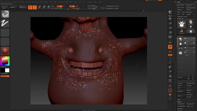Select the Move transform icon in top shelf
This screenshot has height=111, width=197.
point(39,7)
